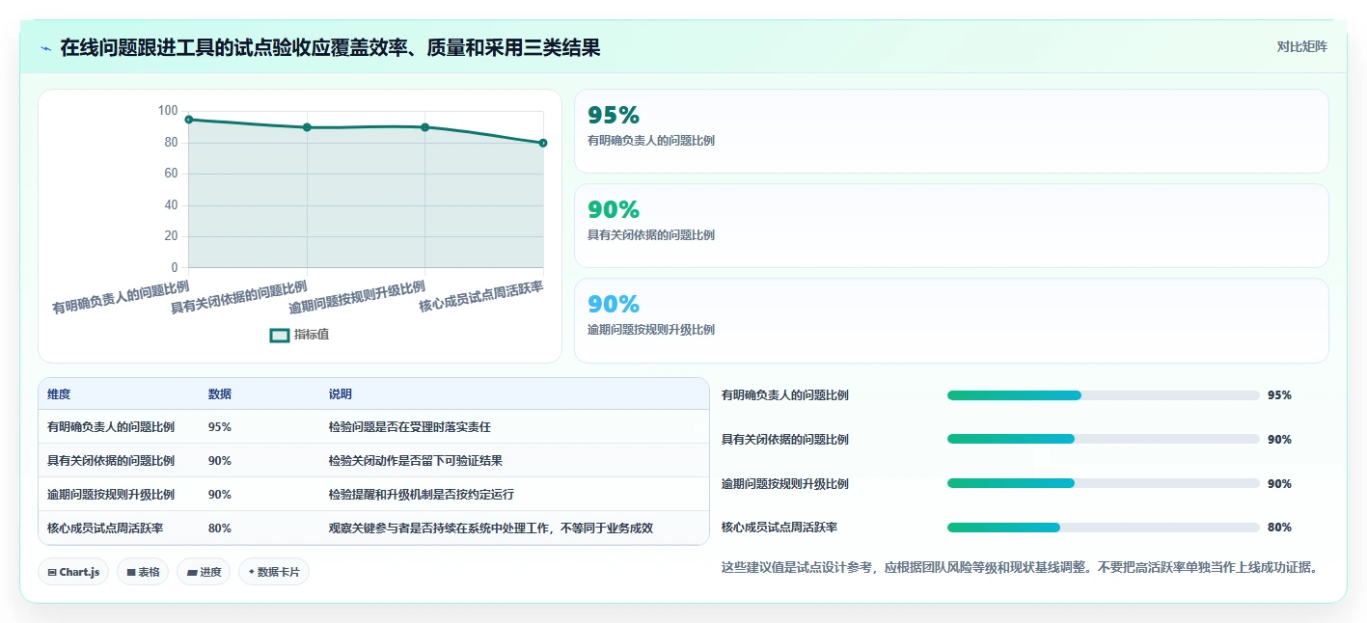The image size is (1367, 623).
Task: Click the description 检验关闭动作是否留下可验证结果
Action: (416, 461)
